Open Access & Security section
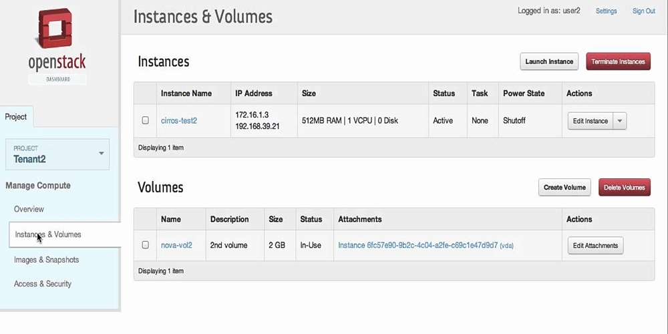 click(43, 284)
